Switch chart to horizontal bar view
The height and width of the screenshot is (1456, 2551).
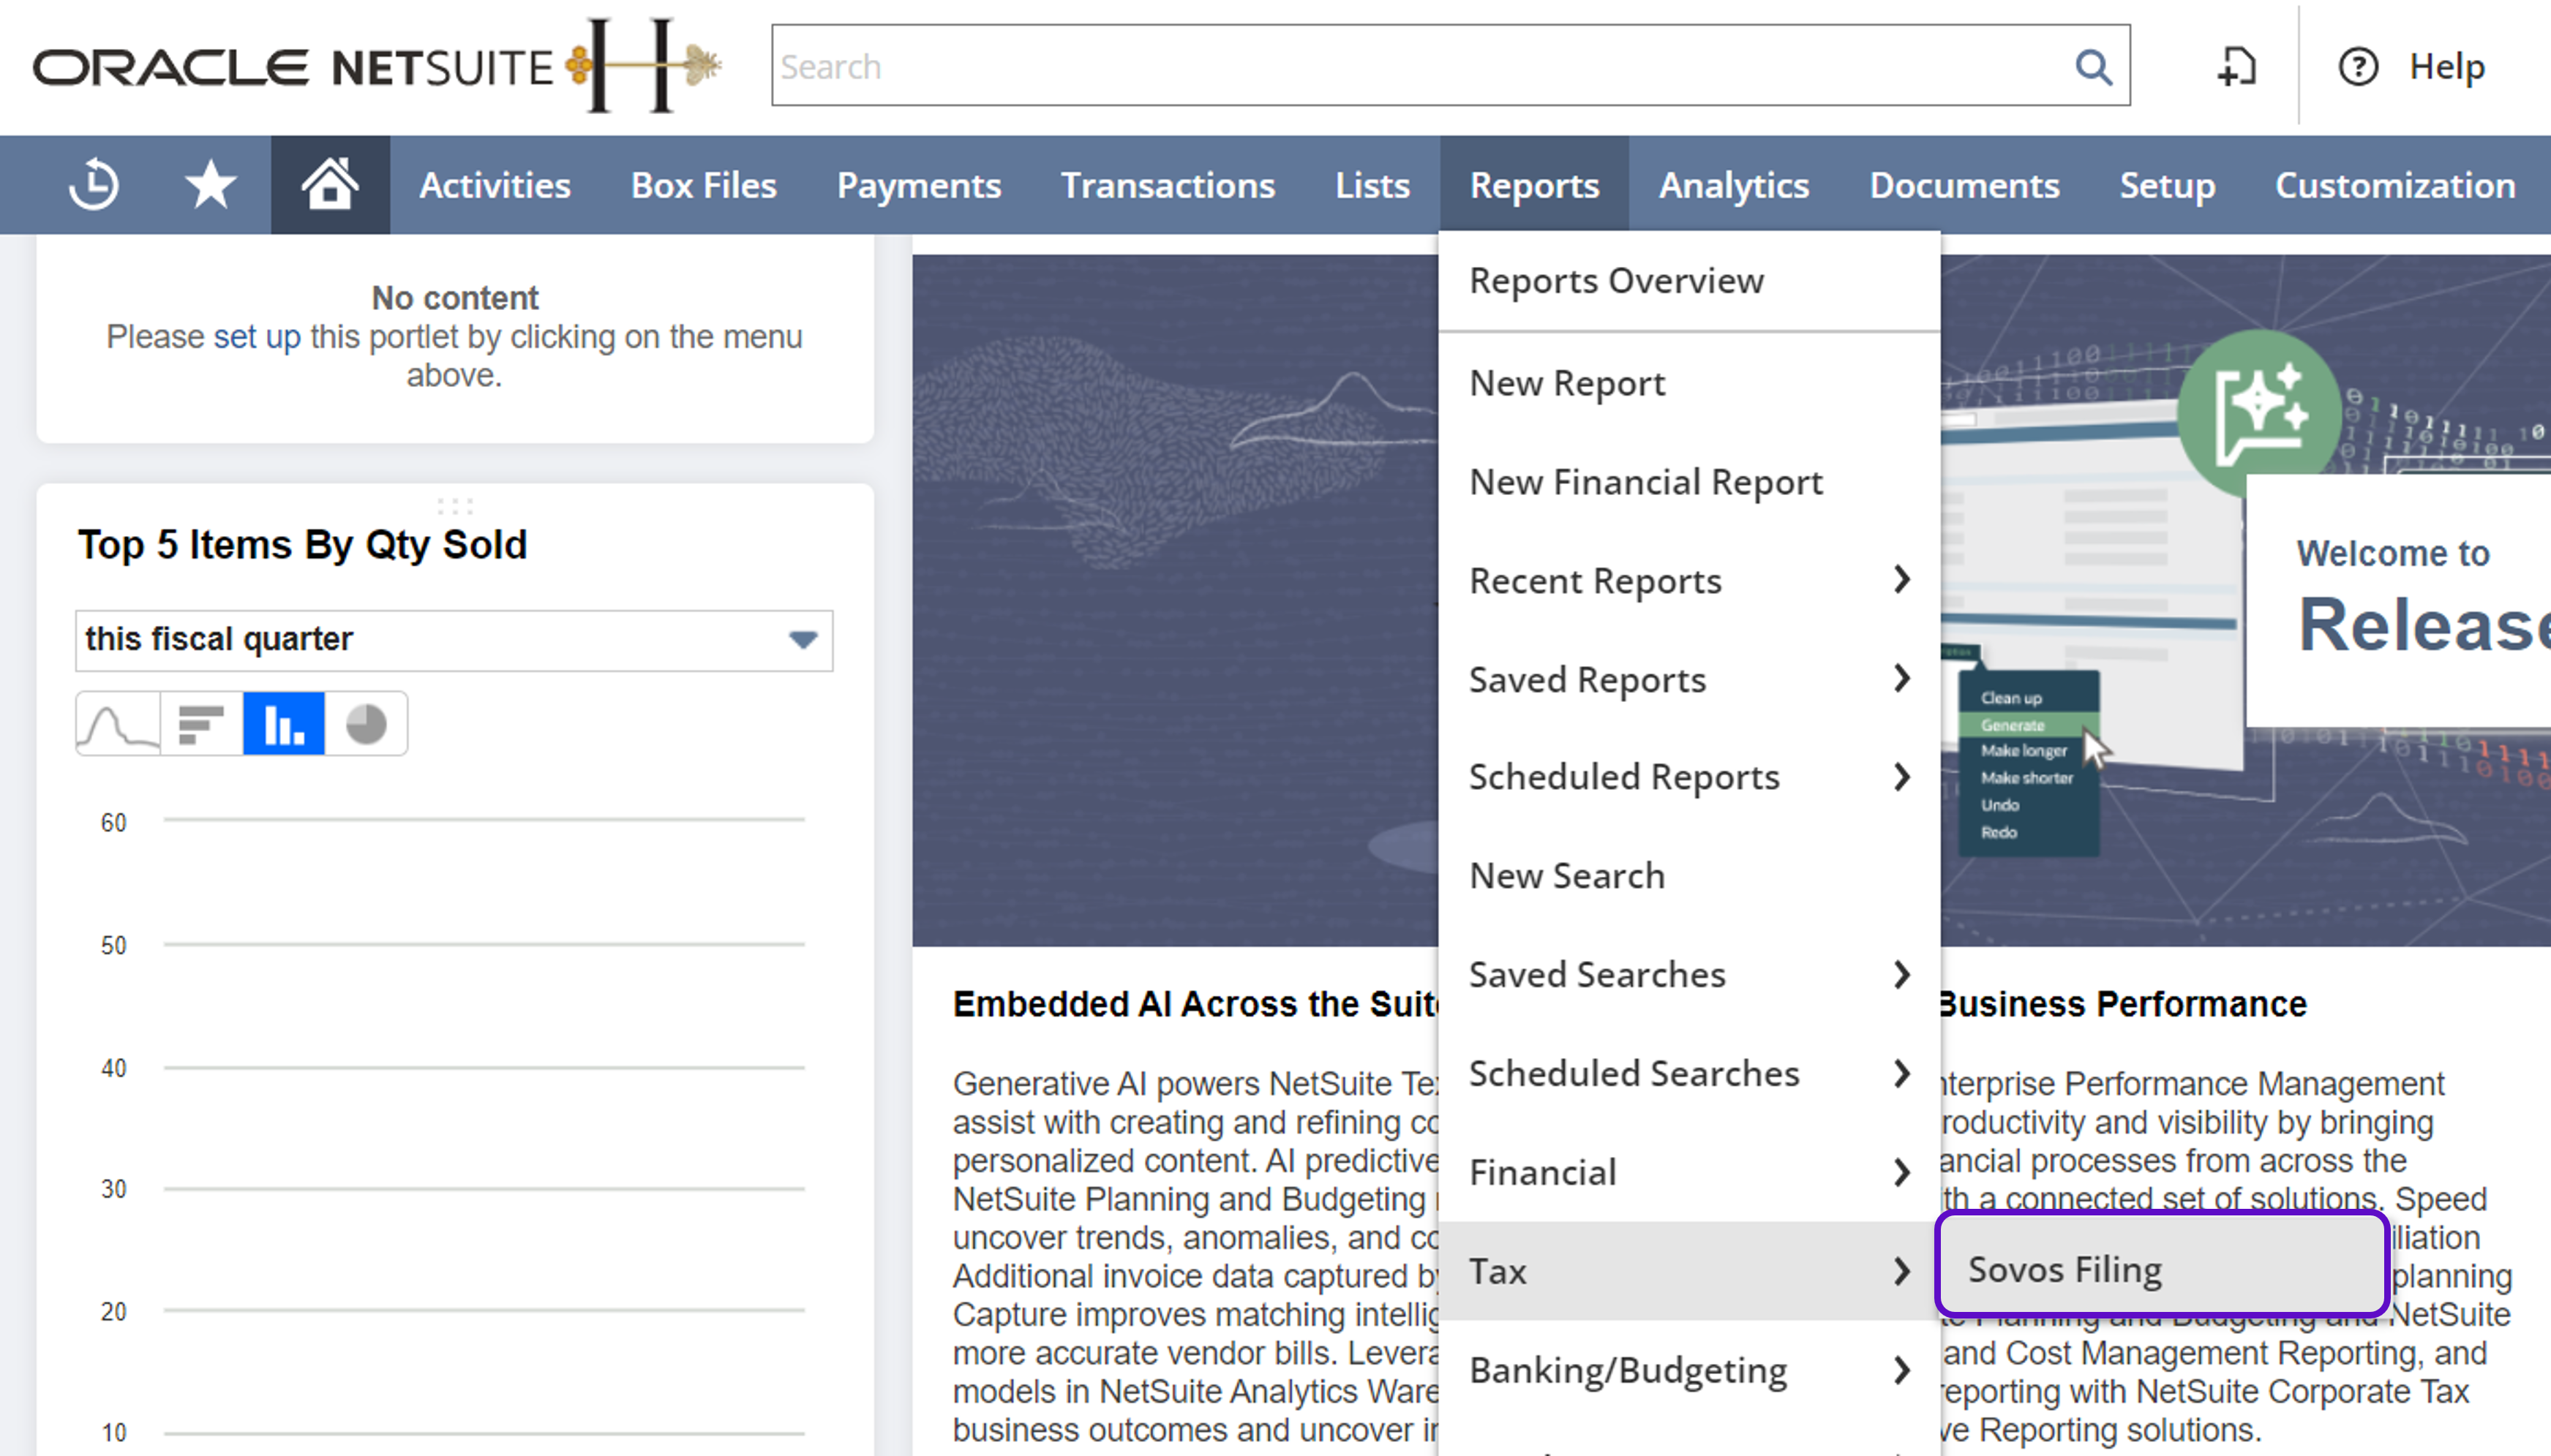pyautogui.click(x=201, y=724)
